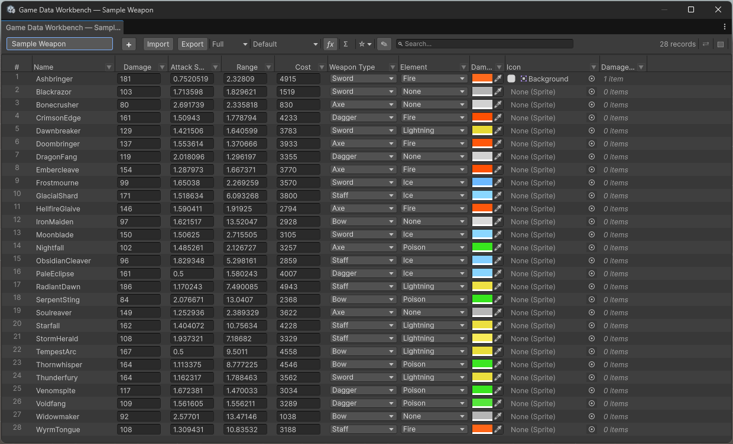Open the fx formula editor in the toolbar
This screenshot has height=444, width=733.
[330, 44]
